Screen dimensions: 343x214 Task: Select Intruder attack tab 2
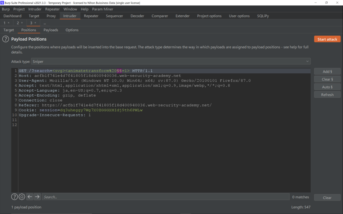click(x=18, y=23)
